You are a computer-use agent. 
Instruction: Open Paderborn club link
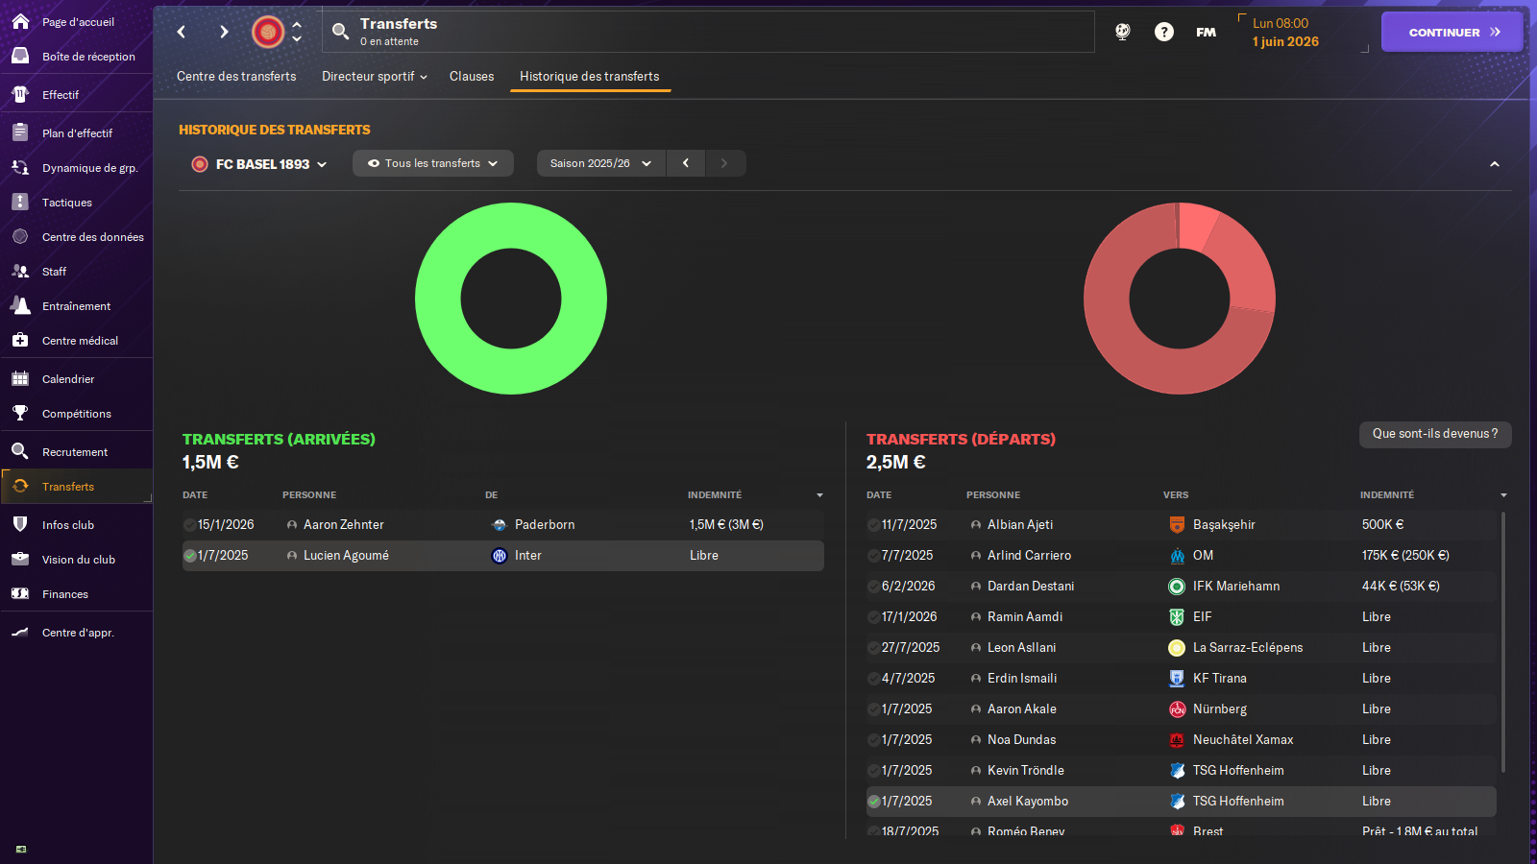[x=545, y=525]
